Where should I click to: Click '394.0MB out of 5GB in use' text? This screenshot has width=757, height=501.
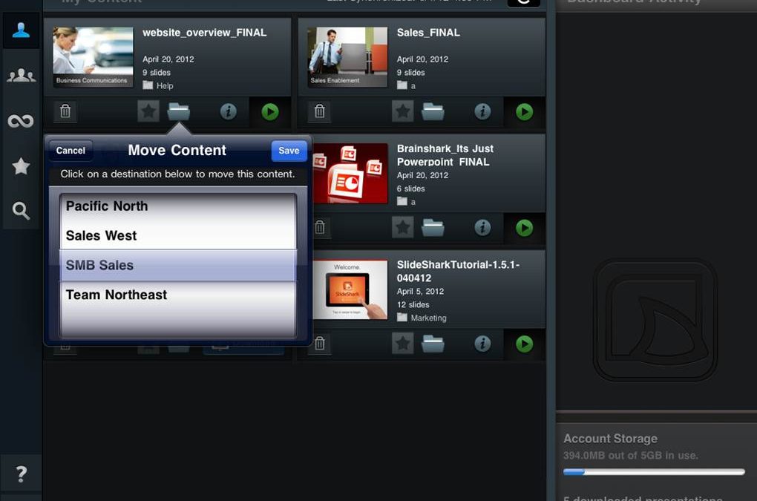631,456
